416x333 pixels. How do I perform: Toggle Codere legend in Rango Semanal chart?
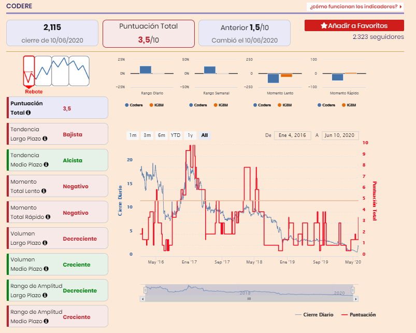pos(198,105)
